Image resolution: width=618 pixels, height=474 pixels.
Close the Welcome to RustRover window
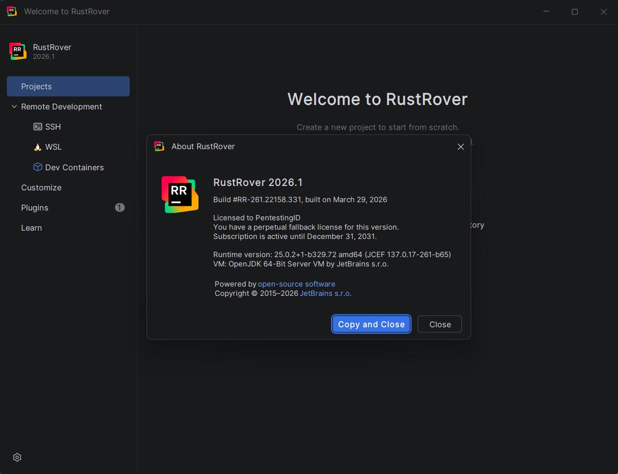pos(604,12)
